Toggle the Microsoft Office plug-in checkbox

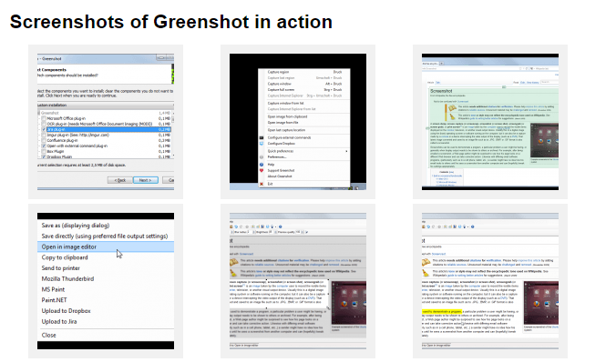(x=44, y=118)
